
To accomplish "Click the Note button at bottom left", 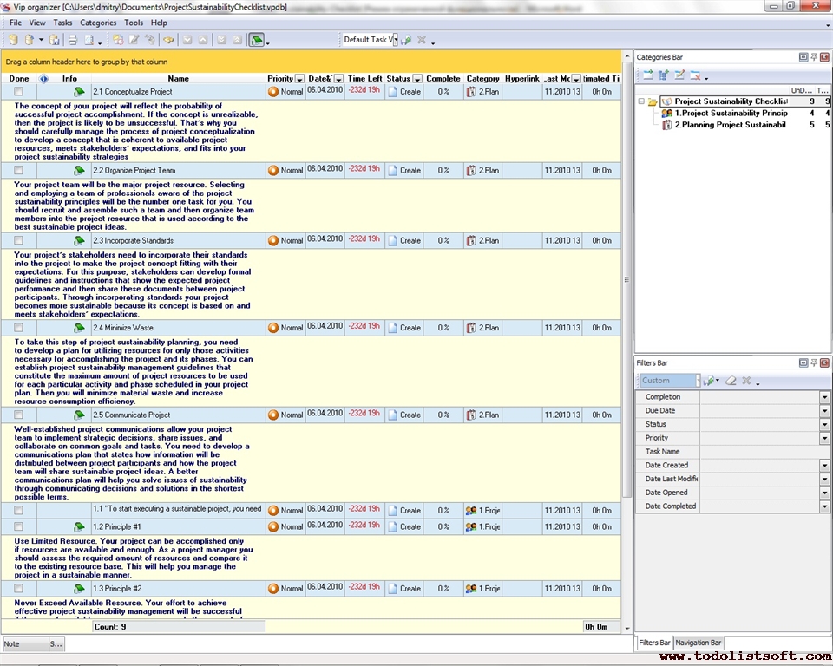I will [23, 643].
